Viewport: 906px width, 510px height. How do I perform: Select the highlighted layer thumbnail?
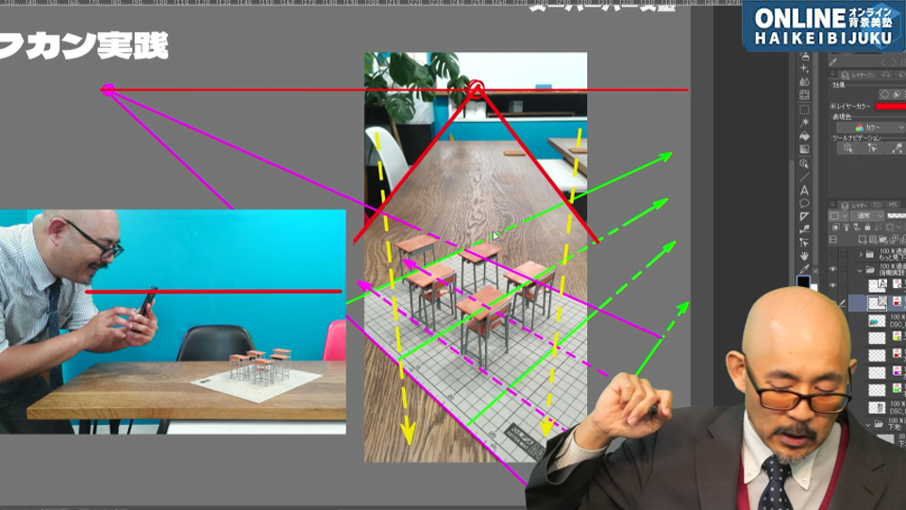(877, 302)
